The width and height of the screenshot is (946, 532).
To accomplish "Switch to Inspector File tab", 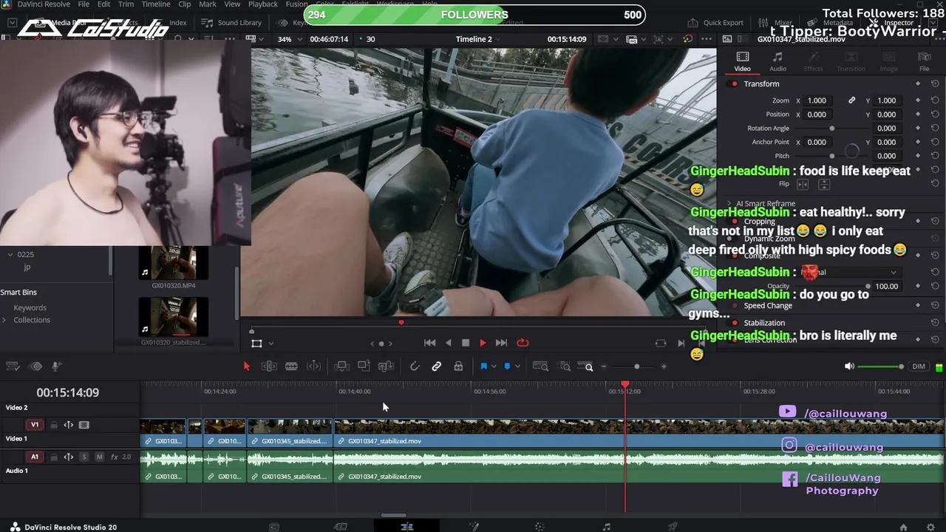I will [924, 62].
